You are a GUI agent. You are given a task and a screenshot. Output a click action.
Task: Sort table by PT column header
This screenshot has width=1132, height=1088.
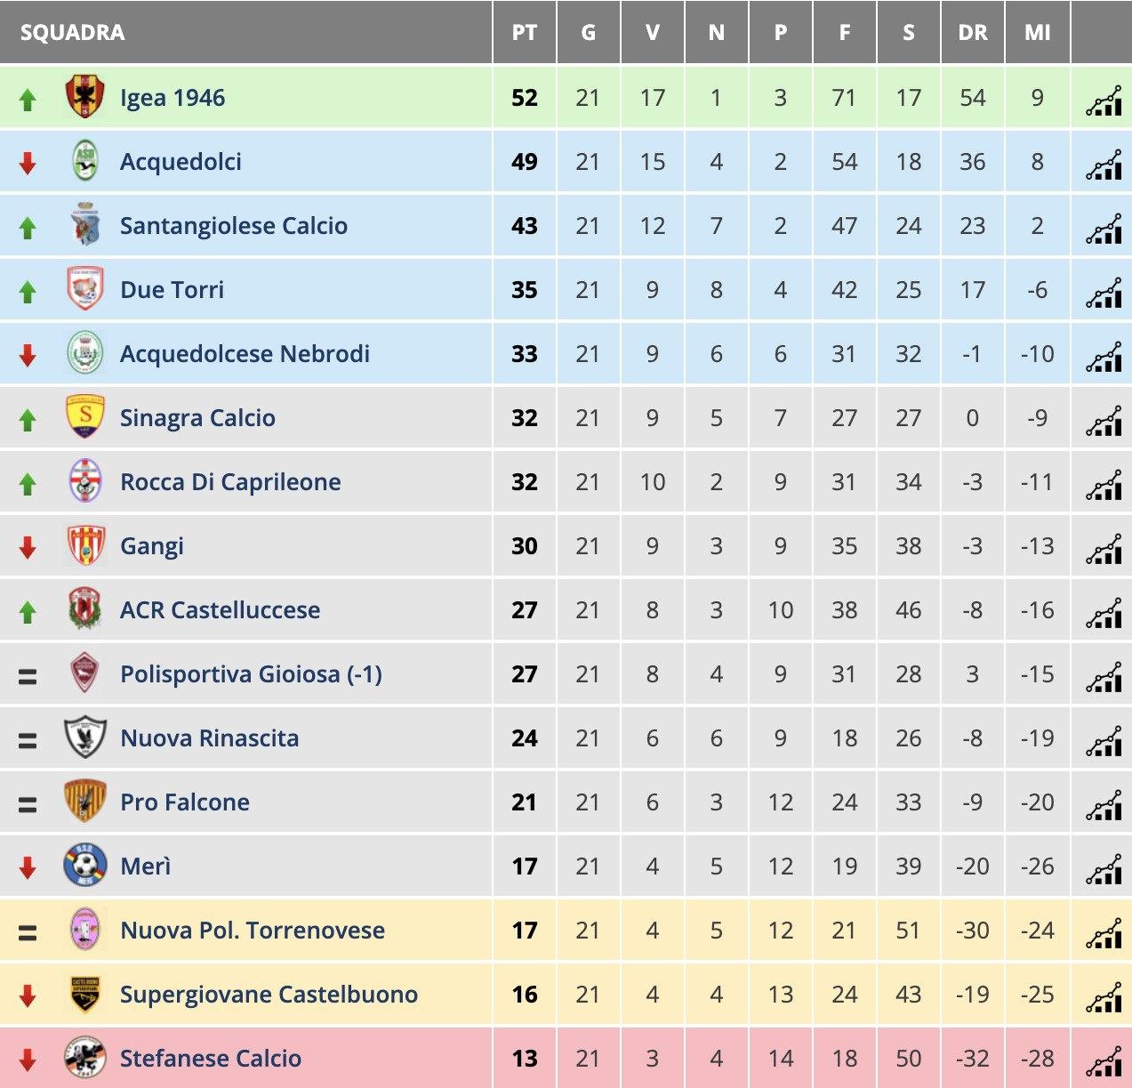pos(525,33)
